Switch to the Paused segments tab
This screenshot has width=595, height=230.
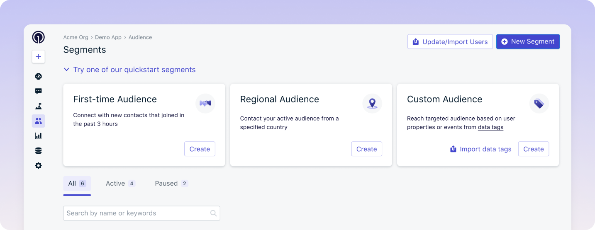click(x=171, y=184)
